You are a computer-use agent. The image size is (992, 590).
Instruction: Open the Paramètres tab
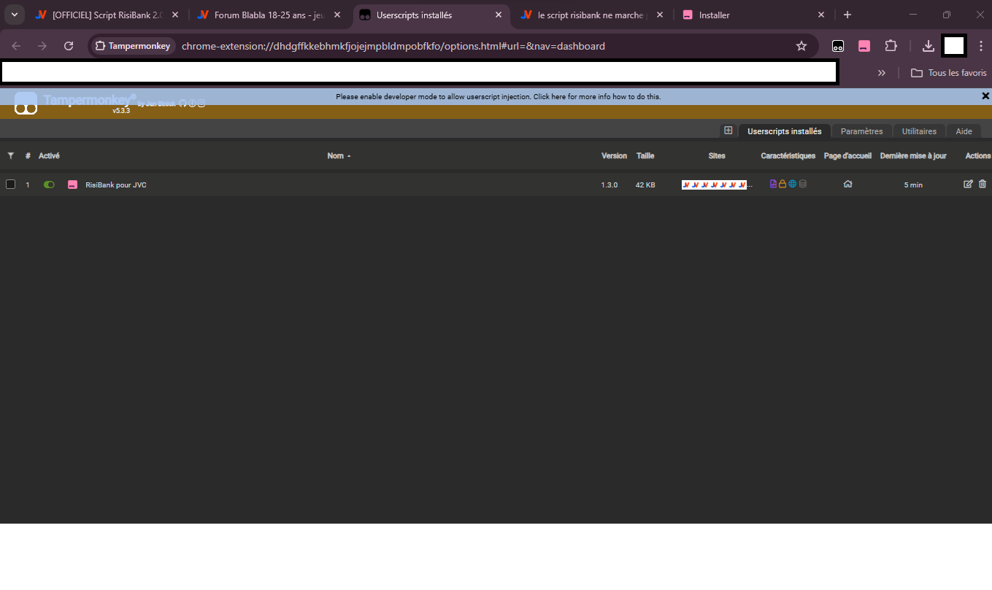pos(861,131)
